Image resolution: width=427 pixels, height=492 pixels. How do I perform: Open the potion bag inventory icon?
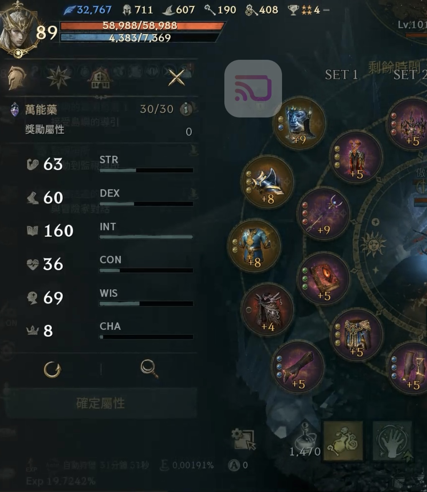[x=343, y=441]
